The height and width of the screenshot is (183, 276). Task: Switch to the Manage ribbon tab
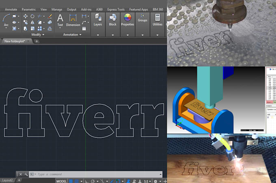coord(57,9)
